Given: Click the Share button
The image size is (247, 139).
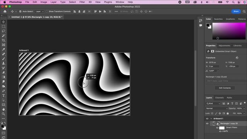Looking at the screenshot, I should tap(236, 12).
